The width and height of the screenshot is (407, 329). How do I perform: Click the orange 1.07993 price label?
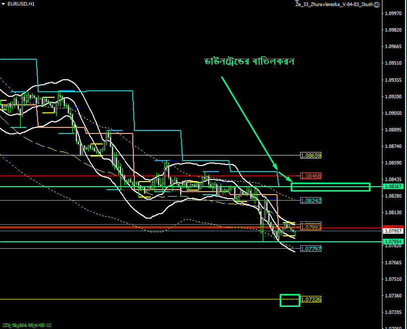click(x=310, y=227)
